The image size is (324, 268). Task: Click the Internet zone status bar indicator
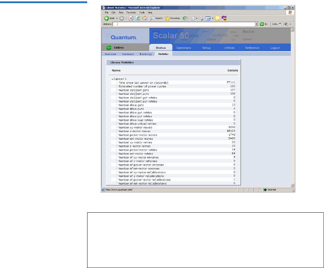pos(270,190)
